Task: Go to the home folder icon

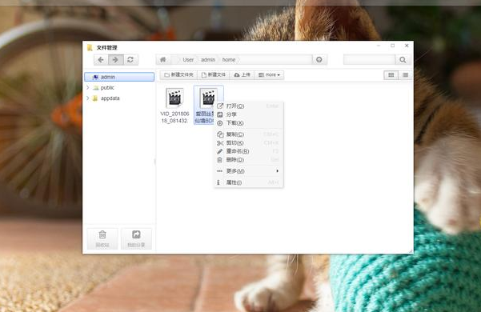Action: (163, 60)
